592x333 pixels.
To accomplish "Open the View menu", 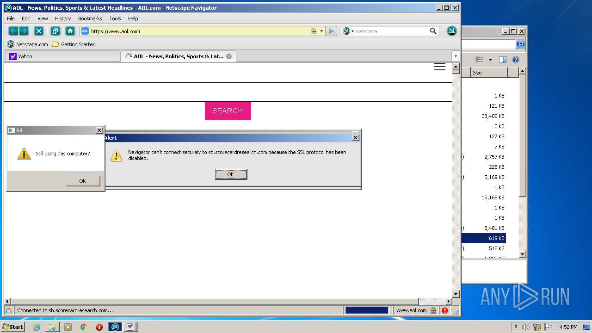I will pyautogui.click(x=43, y=18).
